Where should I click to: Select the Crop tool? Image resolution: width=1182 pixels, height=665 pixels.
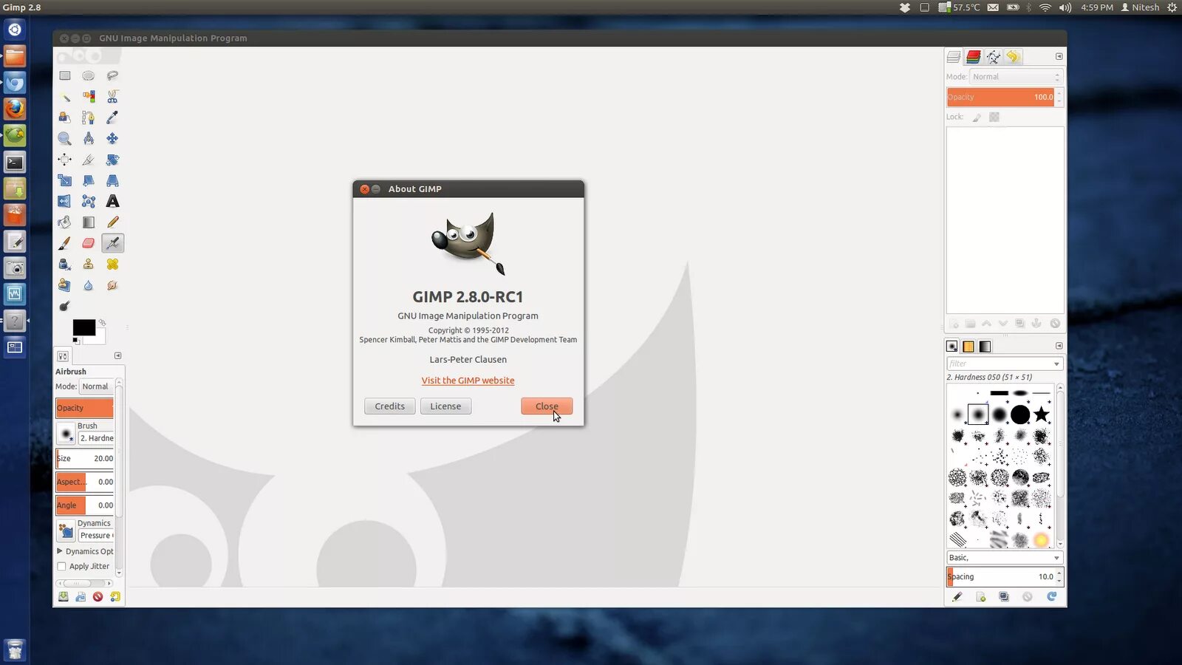[x=89, y=160]
